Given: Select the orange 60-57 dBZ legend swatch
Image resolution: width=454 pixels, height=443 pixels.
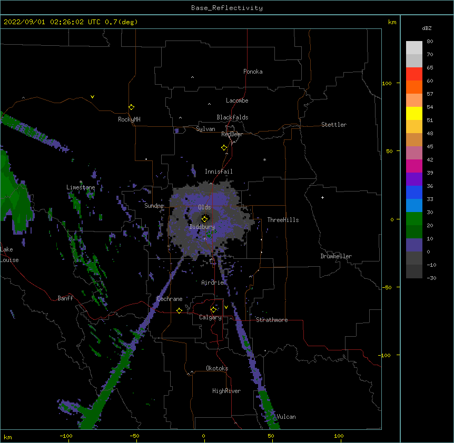Looking at the screenshot, I should (414, 87).
